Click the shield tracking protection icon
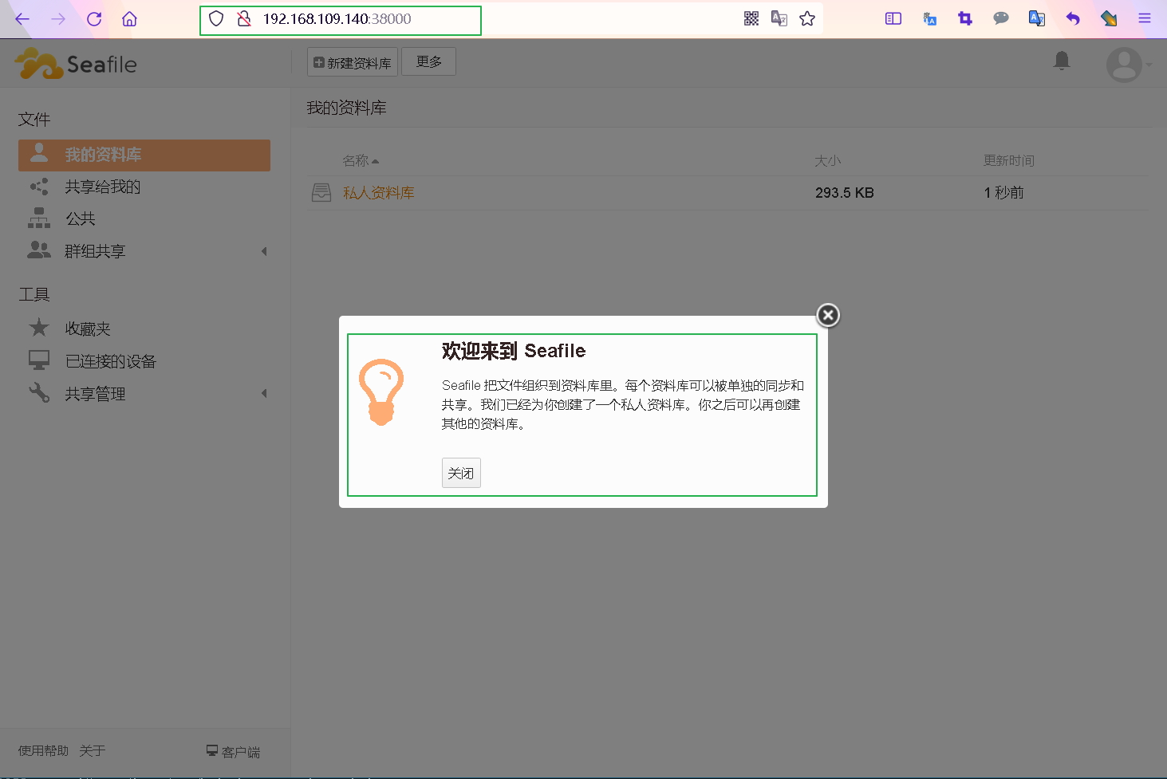The height and width of the screenshot is (779, 1167). coord(216,19)
